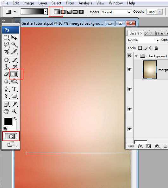Swap foreground and background colors
The width and height of the screenshot is (168, 188).
[x=15, y=118]
